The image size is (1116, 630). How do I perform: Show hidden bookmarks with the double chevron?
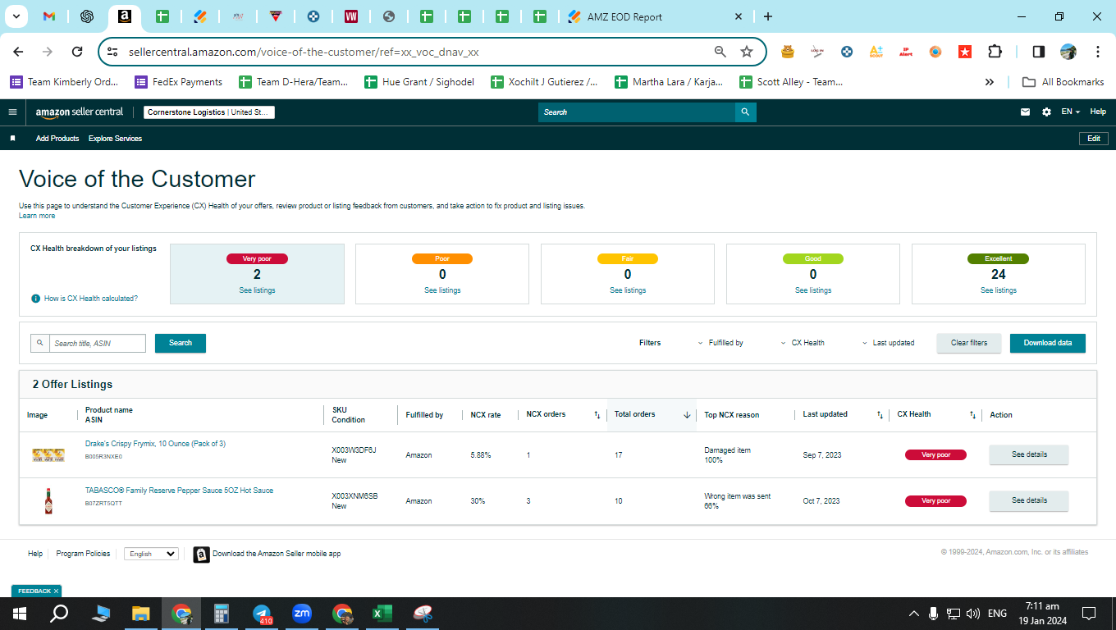pos(990,82)
